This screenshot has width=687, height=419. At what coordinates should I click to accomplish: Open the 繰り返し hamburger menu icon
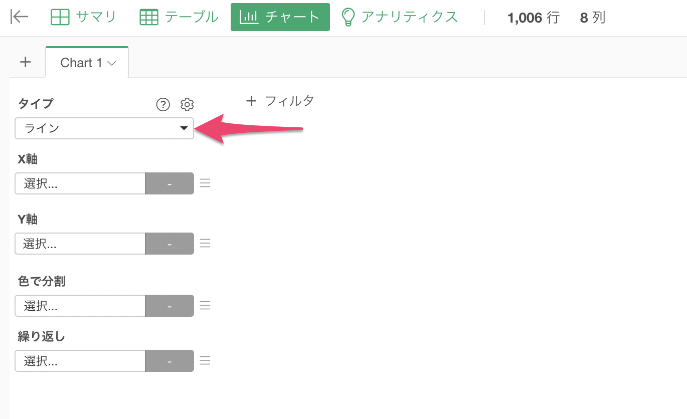coord(205,361)
